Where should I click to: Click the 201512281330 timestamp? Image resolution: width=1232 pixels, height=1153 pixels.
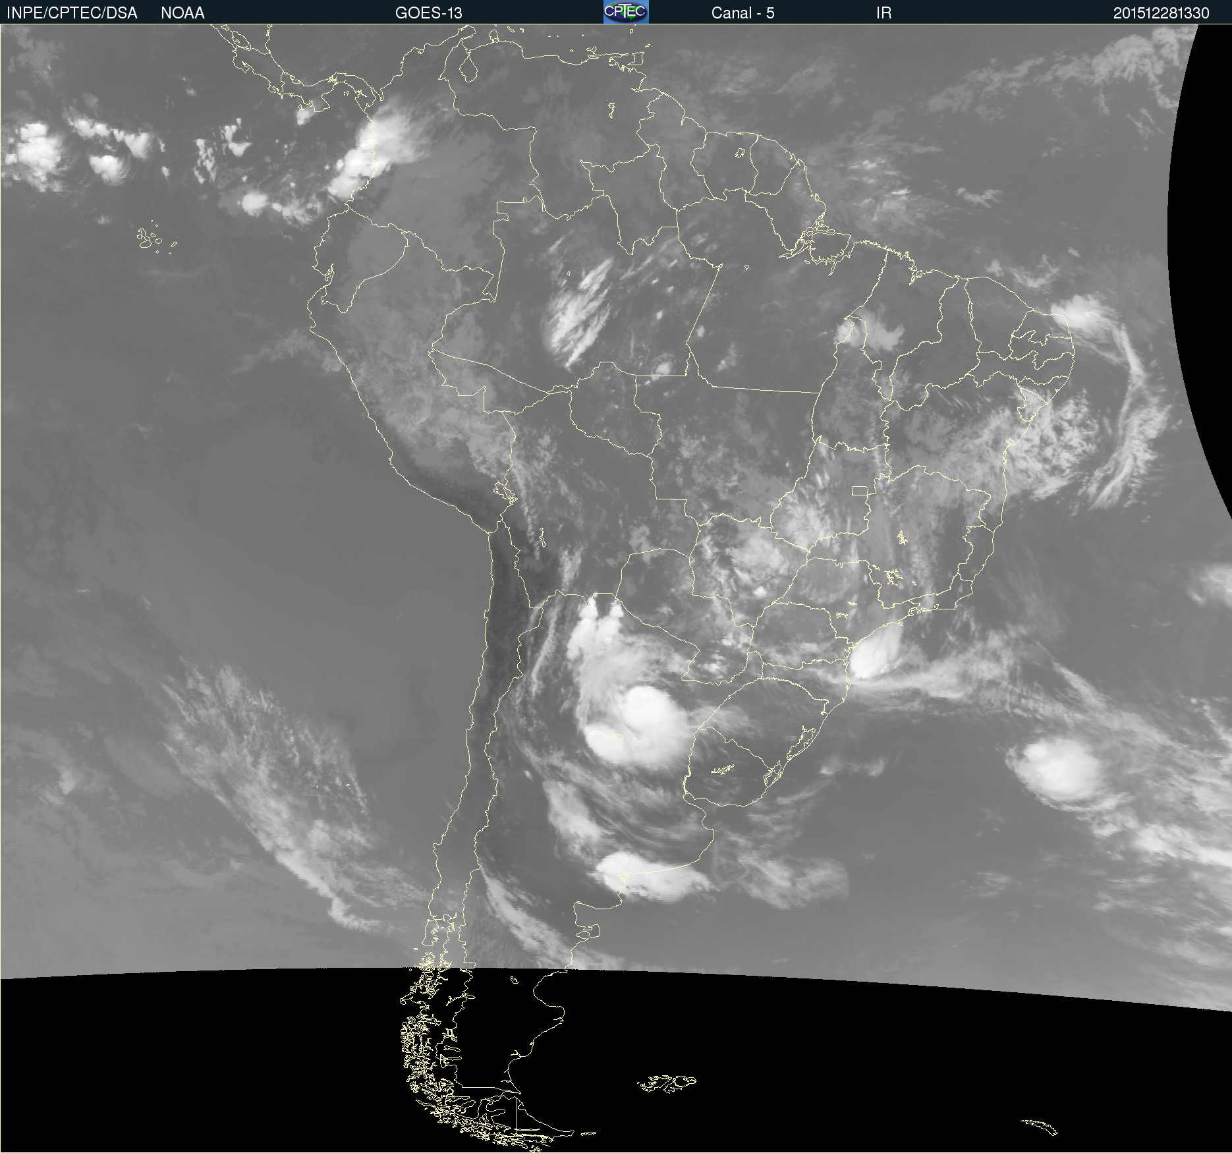pyautogui.click(x=1161, y=13)
